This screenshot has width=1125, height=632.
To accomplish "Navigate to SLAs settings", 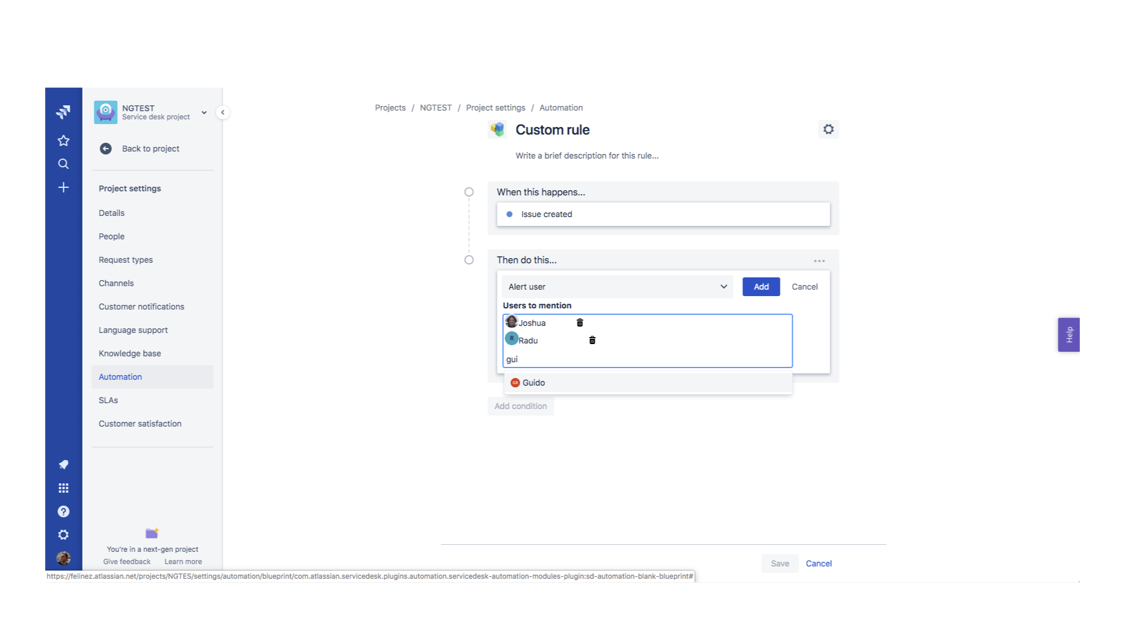I will (108, 400).
